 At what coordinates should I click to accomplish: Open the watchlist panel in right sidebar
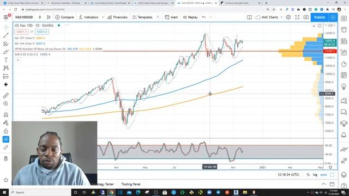pos(344,19)
